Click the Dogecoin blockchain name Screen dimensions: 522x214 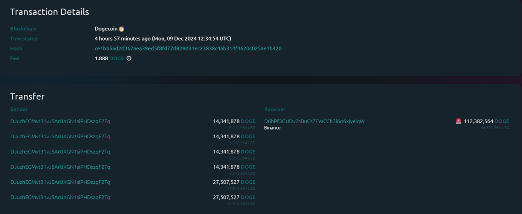pos(106,29)
